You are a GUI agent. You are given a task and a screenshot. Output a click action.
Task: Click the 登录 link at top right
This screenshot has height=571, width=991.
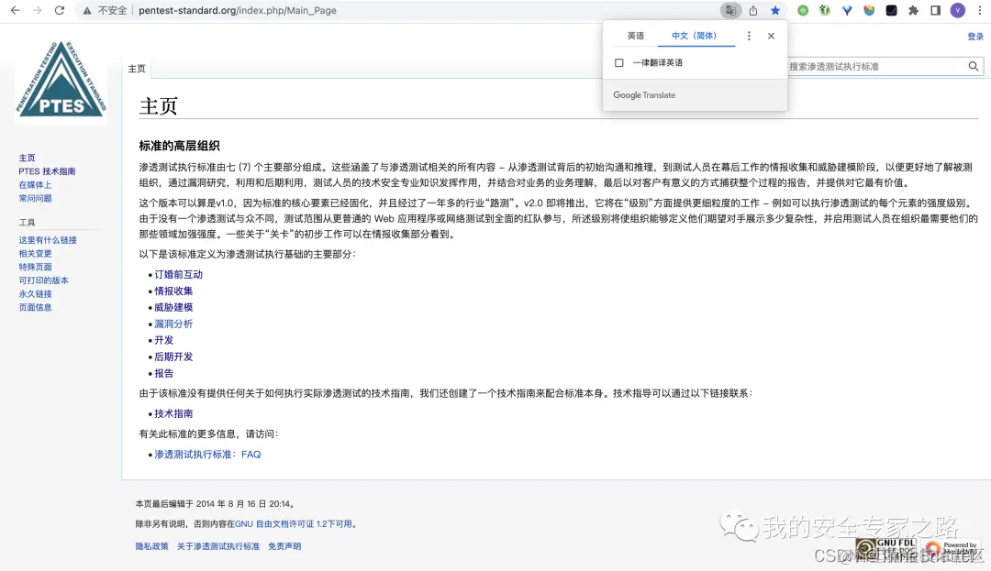point(975,35)
